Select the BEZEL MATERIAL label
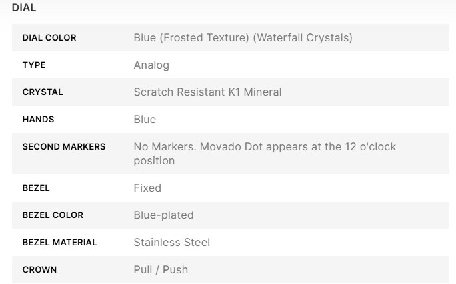This screenshot has width=456, height=284. [59, 243]
